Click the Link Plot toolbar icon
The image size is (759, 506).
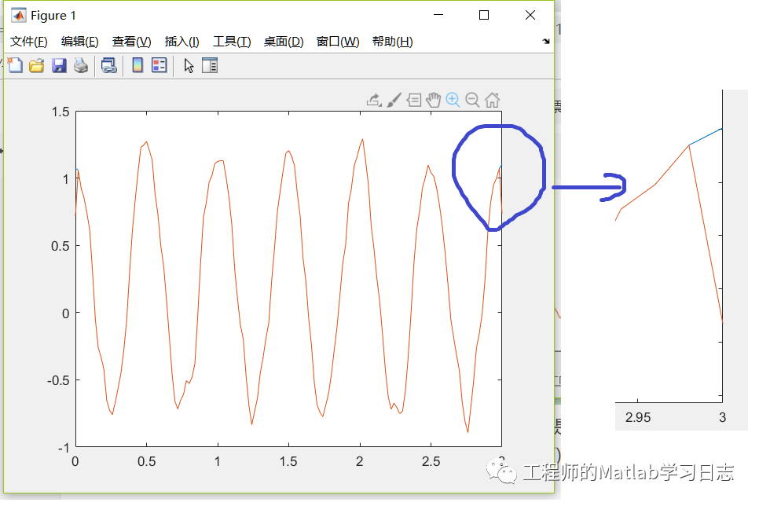point(109,65)
